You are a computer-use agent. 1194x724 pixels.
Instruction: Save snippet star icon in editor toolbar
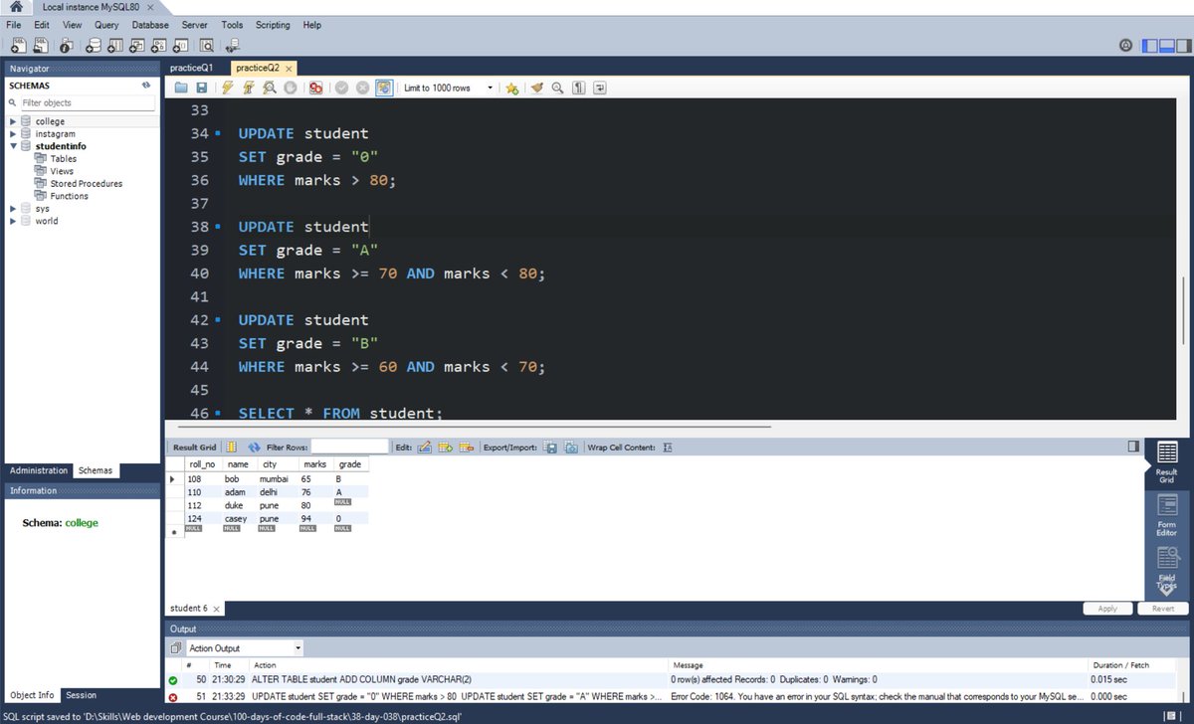(511, 88)
